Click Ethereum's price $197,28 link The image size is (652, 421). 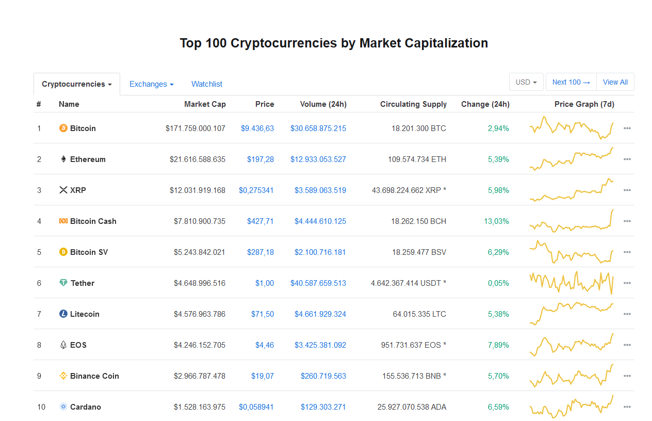coord(260,159)
